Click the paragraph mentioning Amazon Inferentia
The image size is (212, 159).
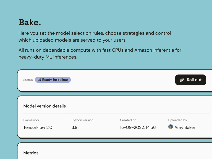click(100, 54)
